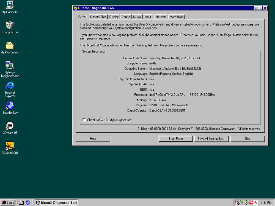Click the Computer Name value m70e

coord(153,63)
